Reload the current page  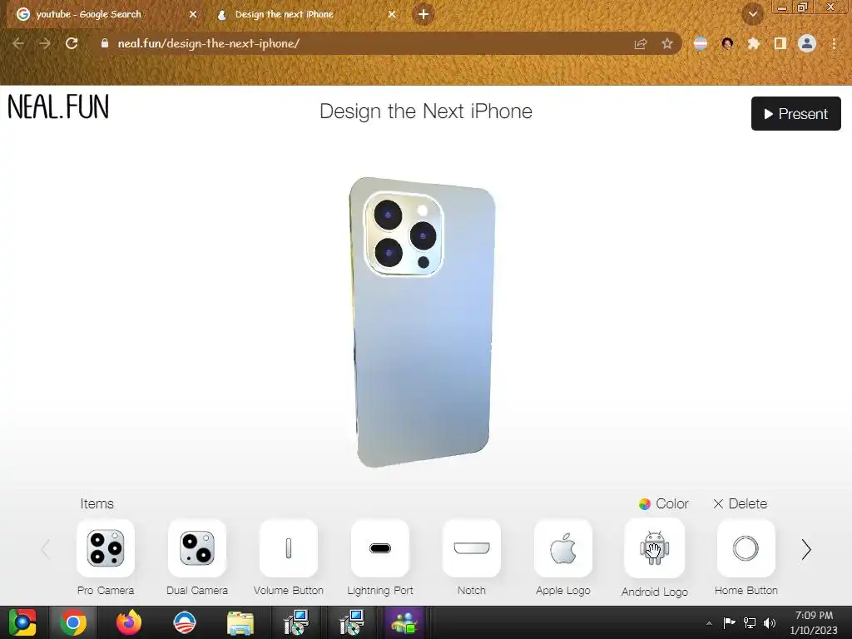pos(72,43)
